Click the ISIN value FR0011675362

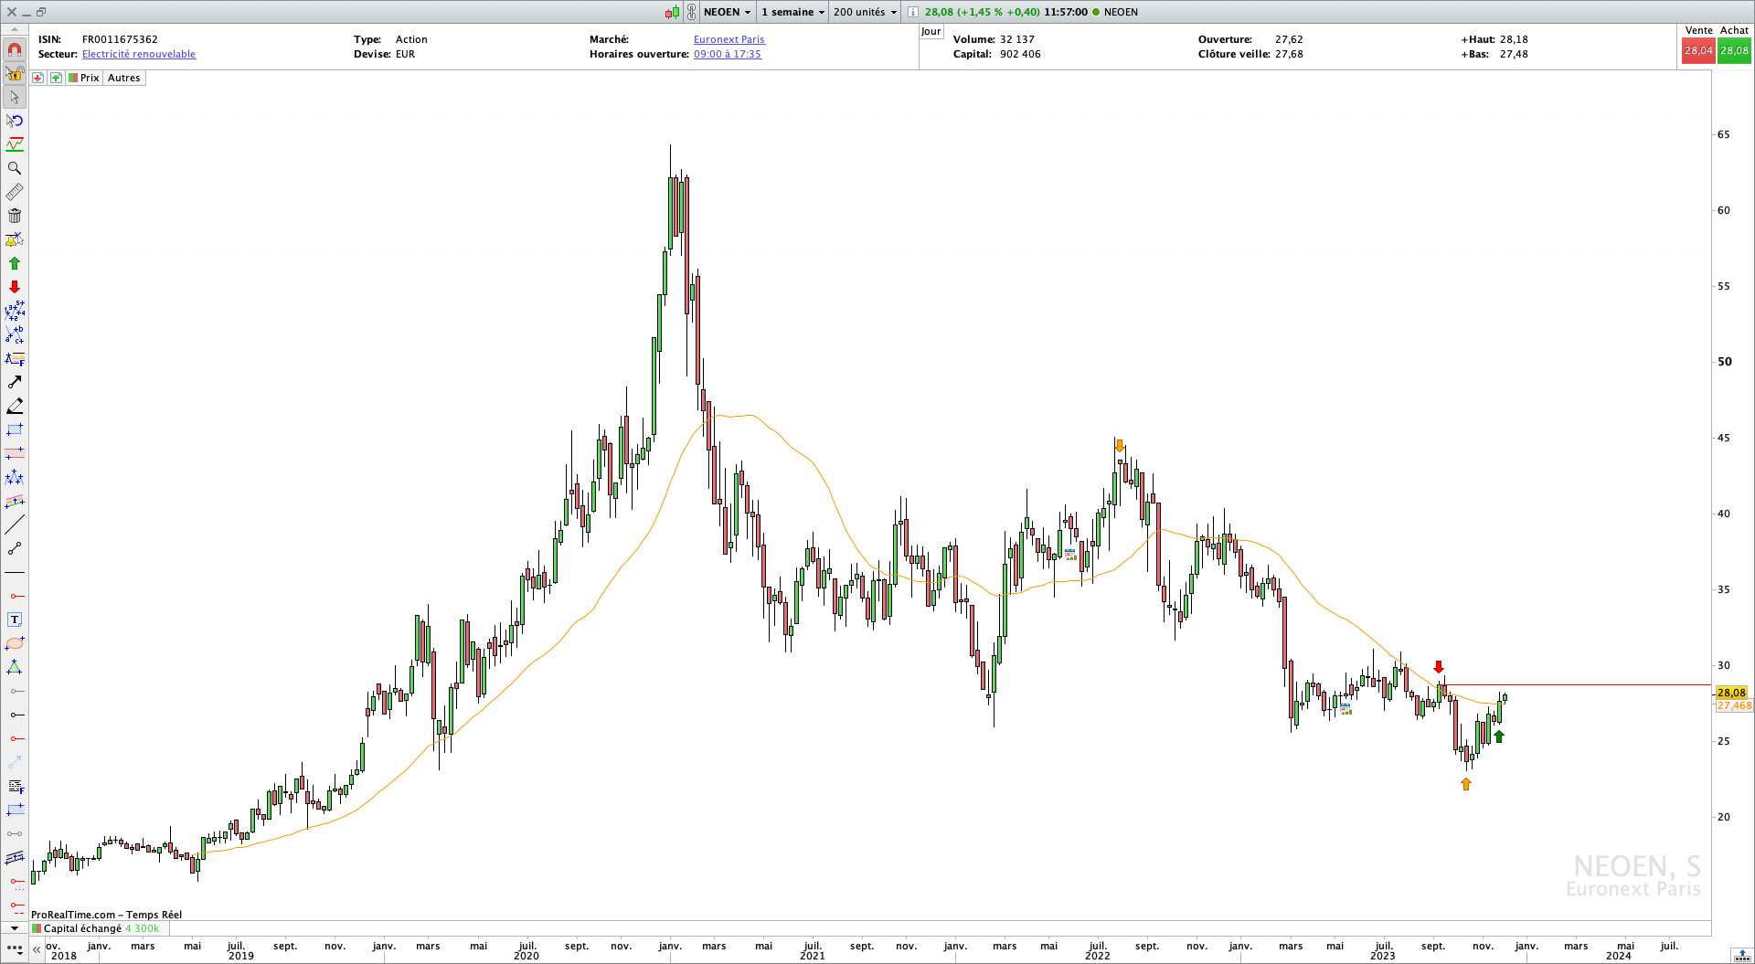click(120, 39)
